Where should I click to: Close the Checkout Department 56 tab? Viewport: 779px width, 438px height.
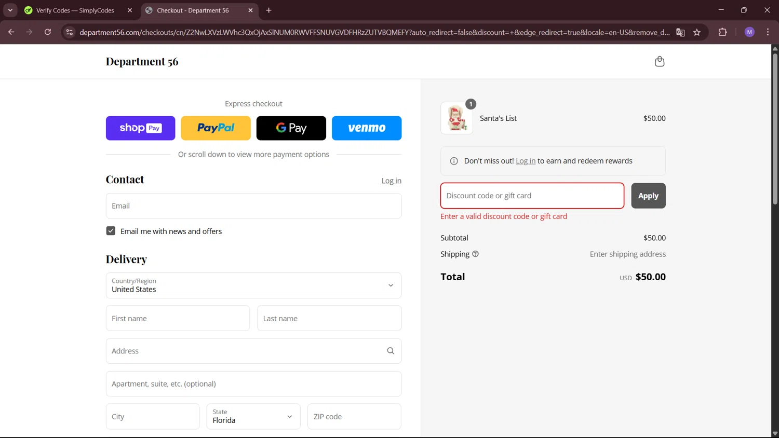[250, 10]
